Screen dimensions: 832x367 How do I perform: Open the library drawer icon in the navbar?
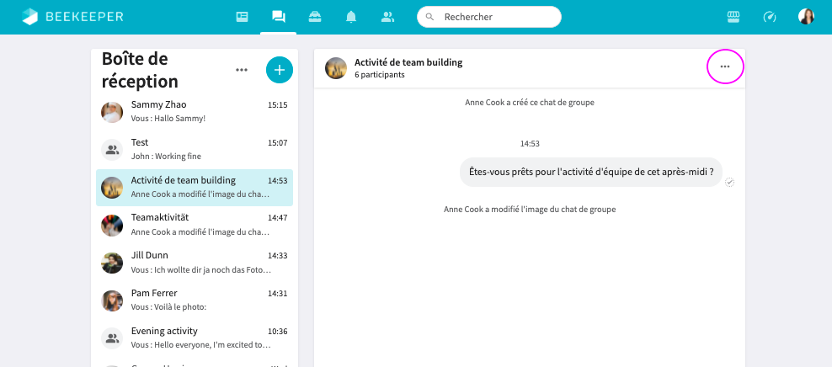tap(315, 17)
